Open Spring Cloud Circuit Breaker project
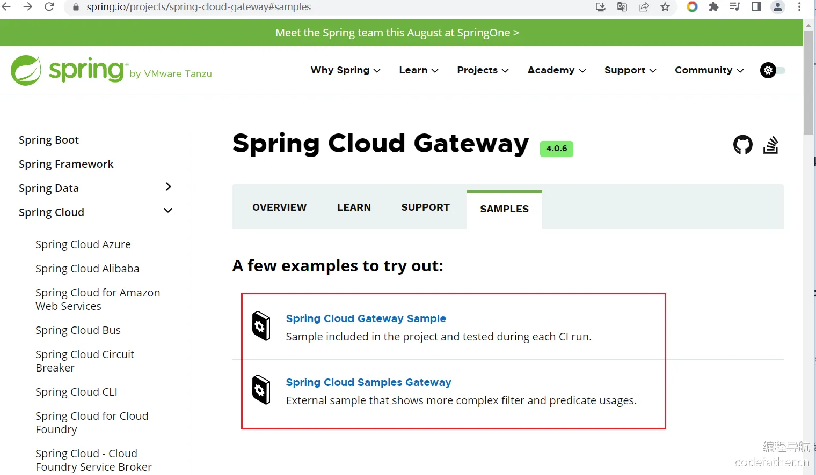 pyautogui.click(x=85, y=361)
